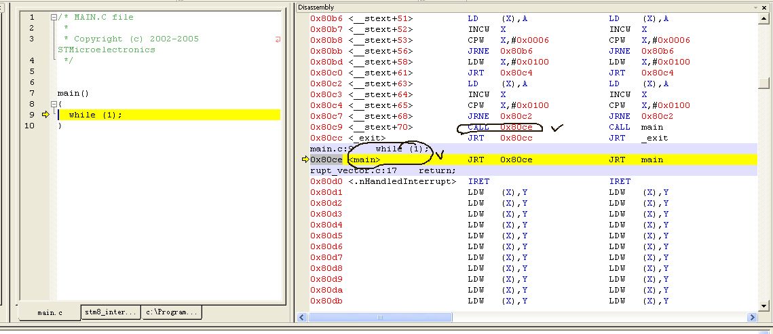Click address 0x80d1 in Disassembly
The height and width of the screenshot is (334, 773).
coord(326,192)
